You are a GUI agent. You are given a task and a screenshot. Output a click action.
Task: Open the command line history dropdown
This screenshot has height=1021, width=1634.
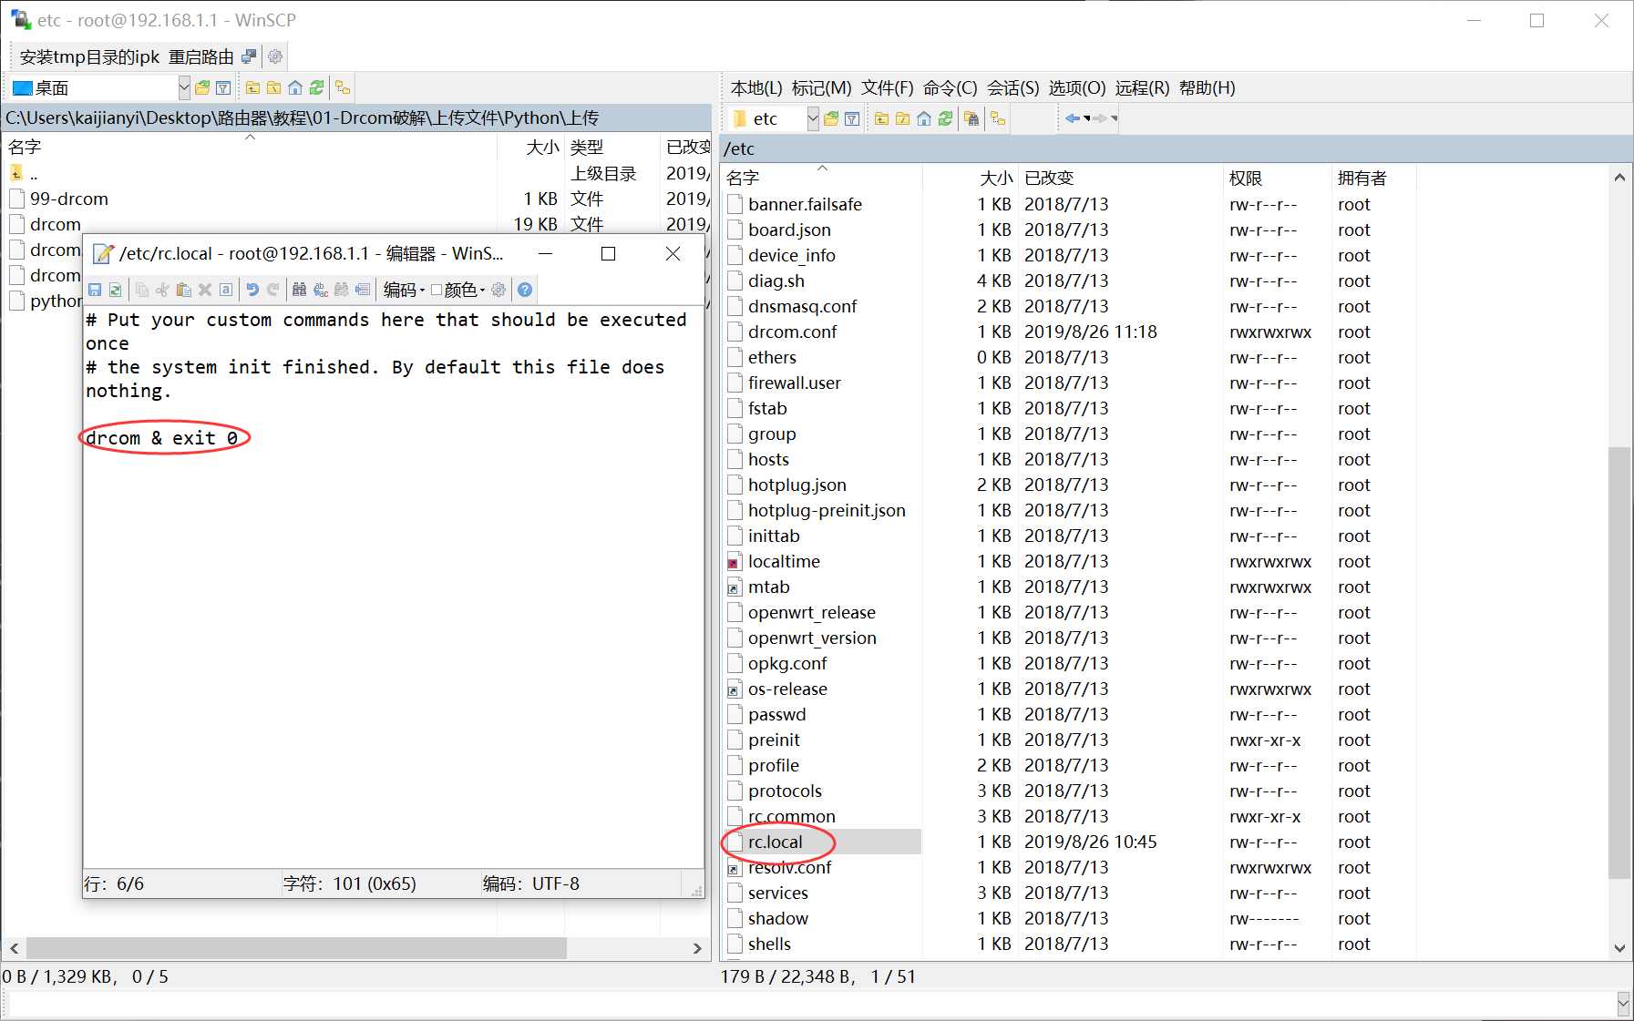[1623, 1003]
